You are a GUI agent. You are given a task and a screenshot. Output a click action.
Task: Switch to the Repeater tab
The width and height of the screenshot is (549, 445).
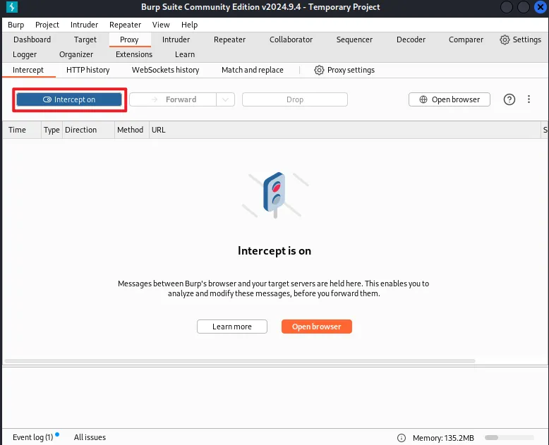[x=229, y=39]
